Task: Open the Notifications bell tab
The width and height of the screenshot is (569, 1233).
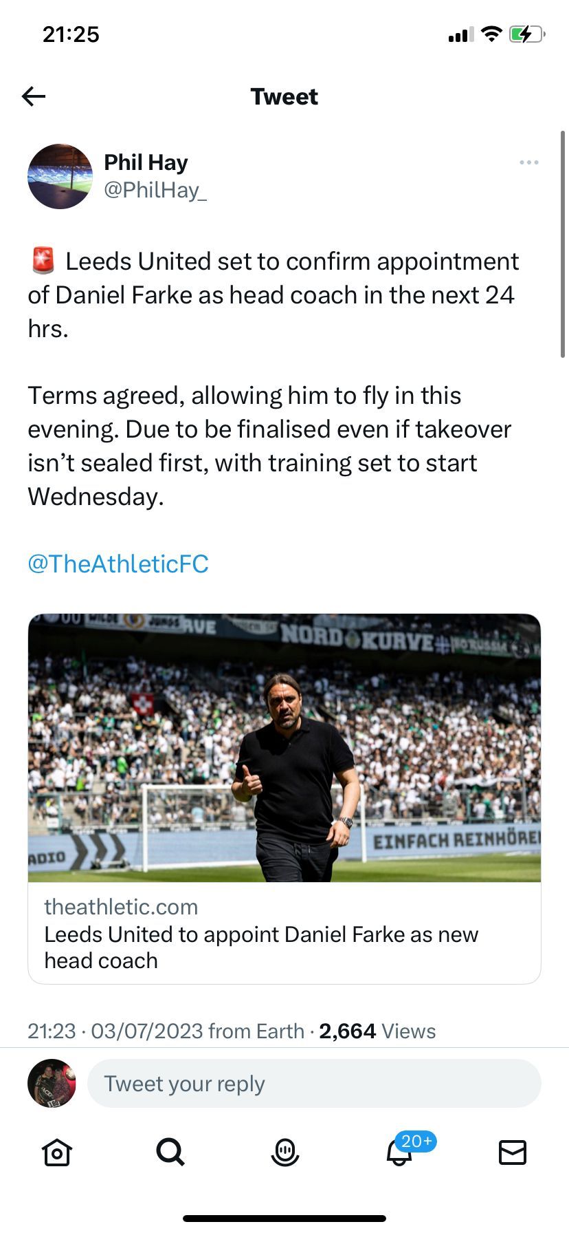Action: point(399,1153)
